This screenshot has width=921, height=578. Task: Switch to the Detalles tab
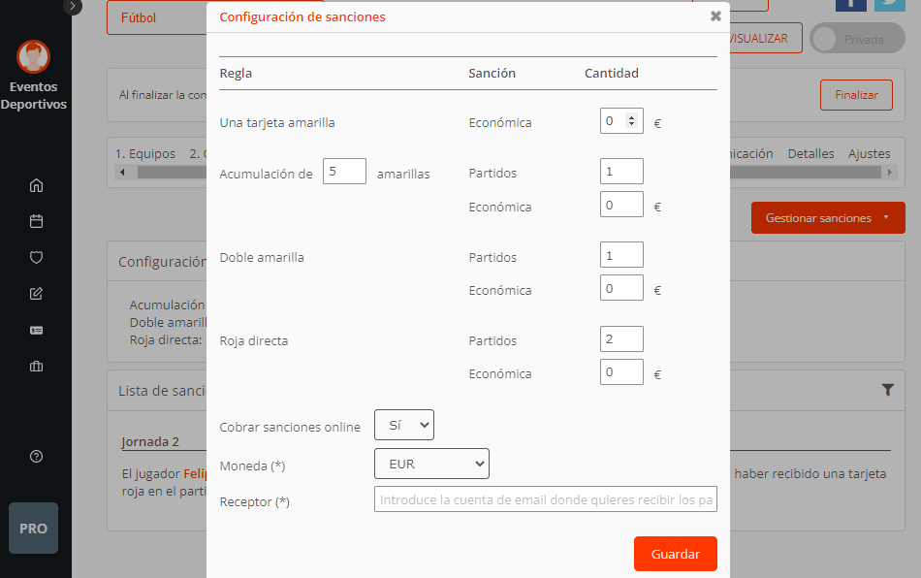pos(812,153)
